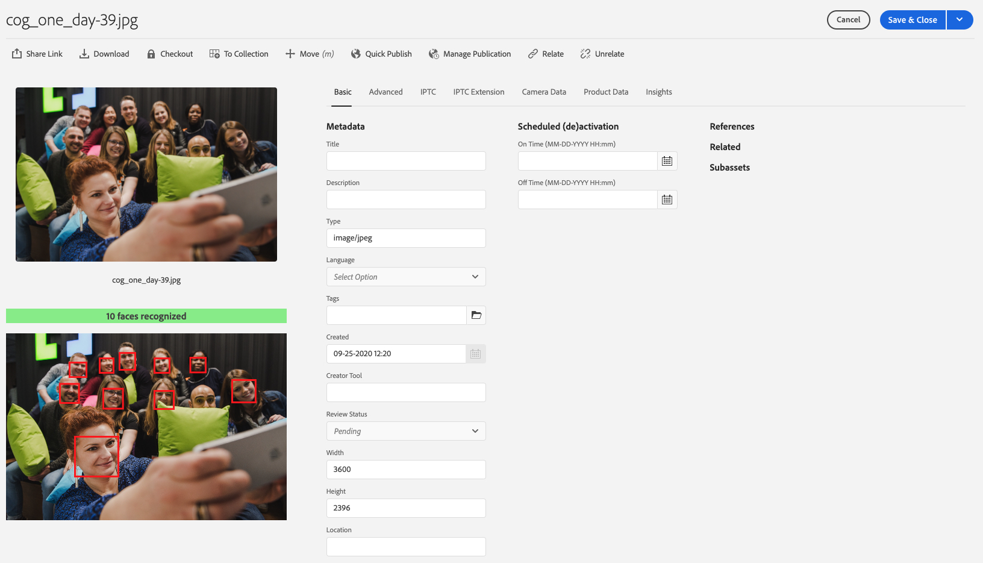The height and width of the screenshot is (563, 983).
Task: Click the Manage Publication label
Action: coord(477,54)
